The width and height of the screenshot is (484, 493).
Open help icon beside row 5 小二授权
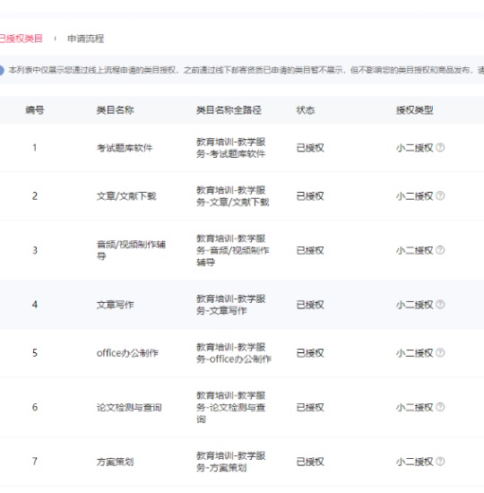coord(441,353)
